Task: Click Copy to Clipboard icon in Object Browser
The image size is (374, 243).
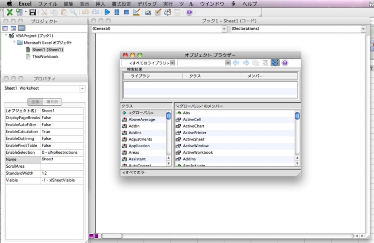Action: [256, 63]
